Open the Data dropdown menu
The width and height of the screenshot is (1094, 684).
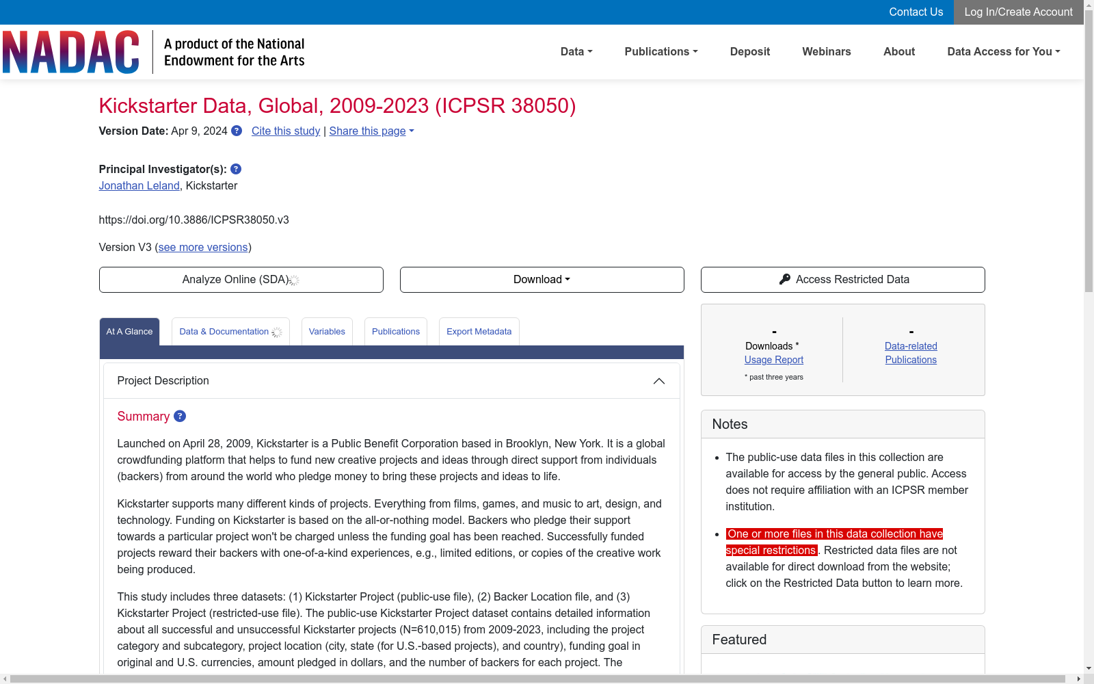[x=576, y=52]
